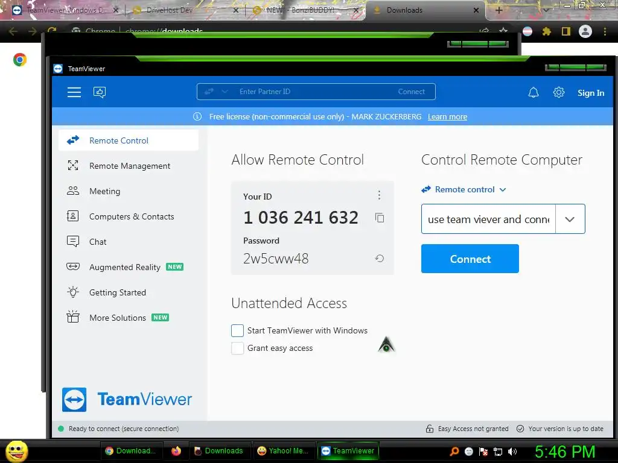Click the Computers & Contacts icon
618x463 pixels.
point(73,216)
